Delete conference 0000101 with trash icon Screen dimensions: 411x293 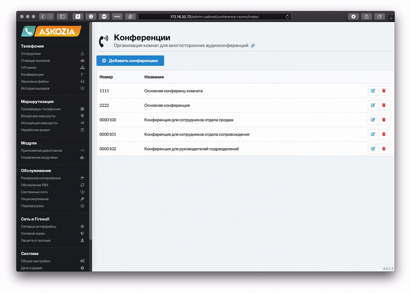(x=384, y=134)
